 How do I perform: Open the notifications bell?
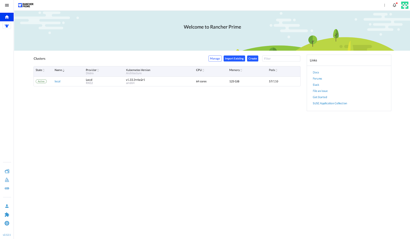coord(394,5)
